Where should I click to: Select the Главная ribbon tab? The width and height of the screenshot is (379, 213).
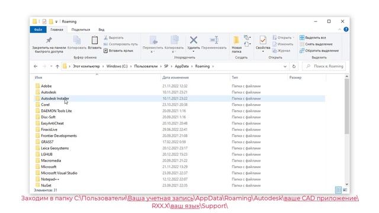[57, 30]
